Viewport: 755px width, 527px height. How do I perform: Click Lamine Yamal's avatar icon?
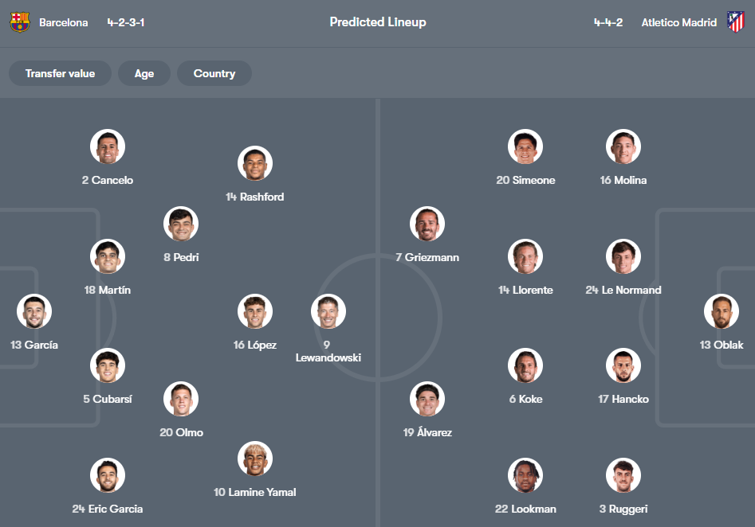tap(255, 458)
